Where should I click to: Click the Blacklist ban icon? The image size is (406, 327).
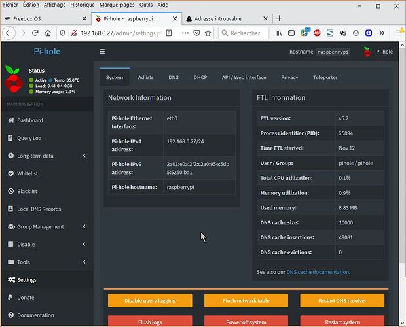click(x=11, y=191)
